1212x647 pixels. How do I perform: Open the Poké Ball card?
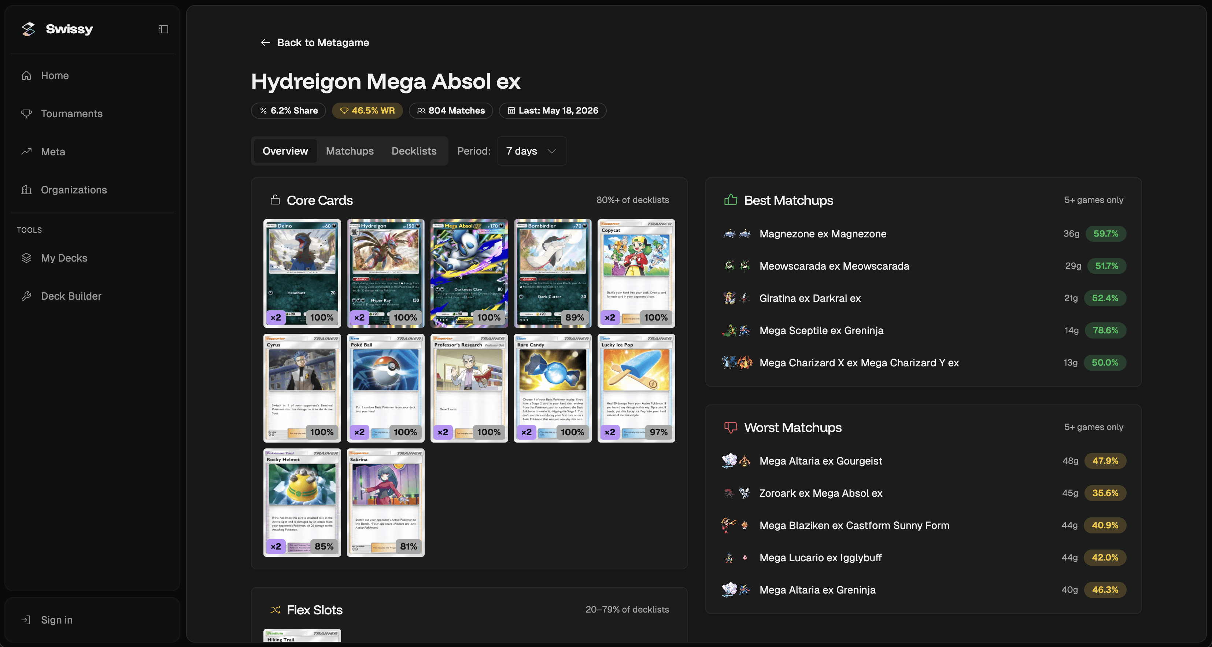click(386, 388)
